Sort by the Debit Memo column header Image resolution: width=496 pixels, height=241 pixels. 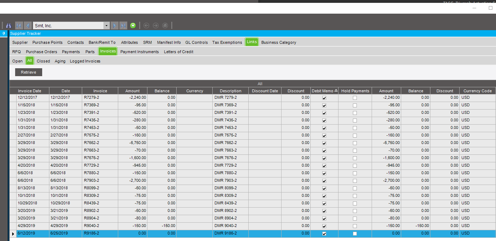[324, 91]
